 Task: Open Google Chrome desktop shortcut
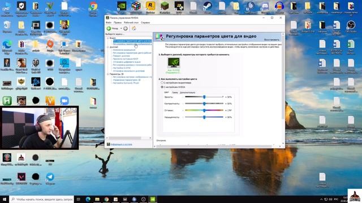coord(93,8)
